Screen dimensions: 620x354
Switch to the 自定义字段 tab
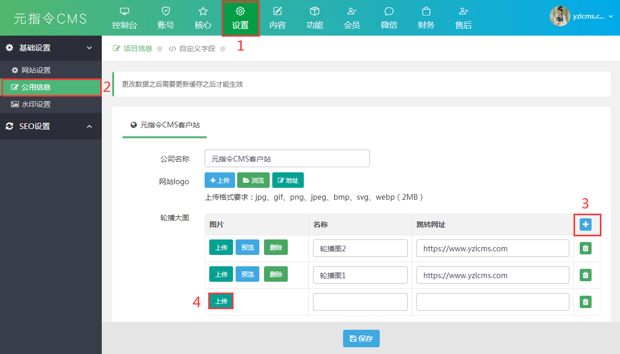pos(192,49)
